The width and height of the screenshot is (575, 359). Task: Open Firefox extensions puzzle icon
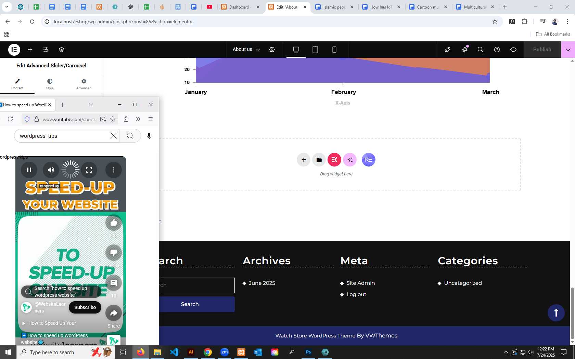[x=126, y=119]
